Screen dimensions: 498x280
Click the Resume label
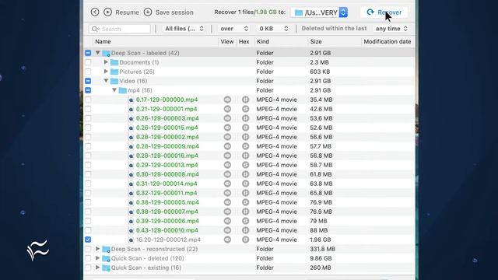127,12
